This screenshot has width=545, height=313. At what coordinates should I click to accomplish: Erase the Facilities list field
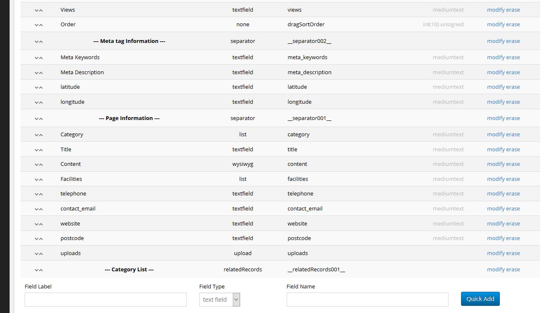tap(513, 179)
